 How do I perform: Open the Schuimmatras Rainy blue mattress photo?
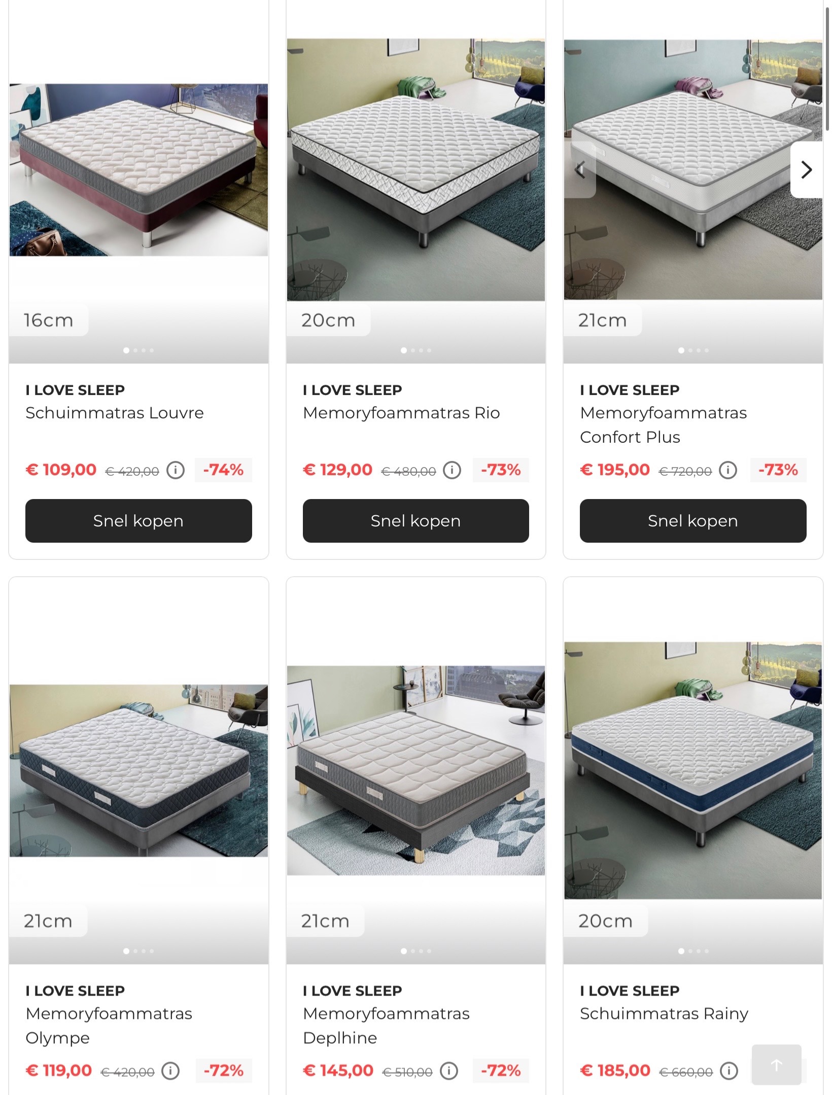pos(693,770)
